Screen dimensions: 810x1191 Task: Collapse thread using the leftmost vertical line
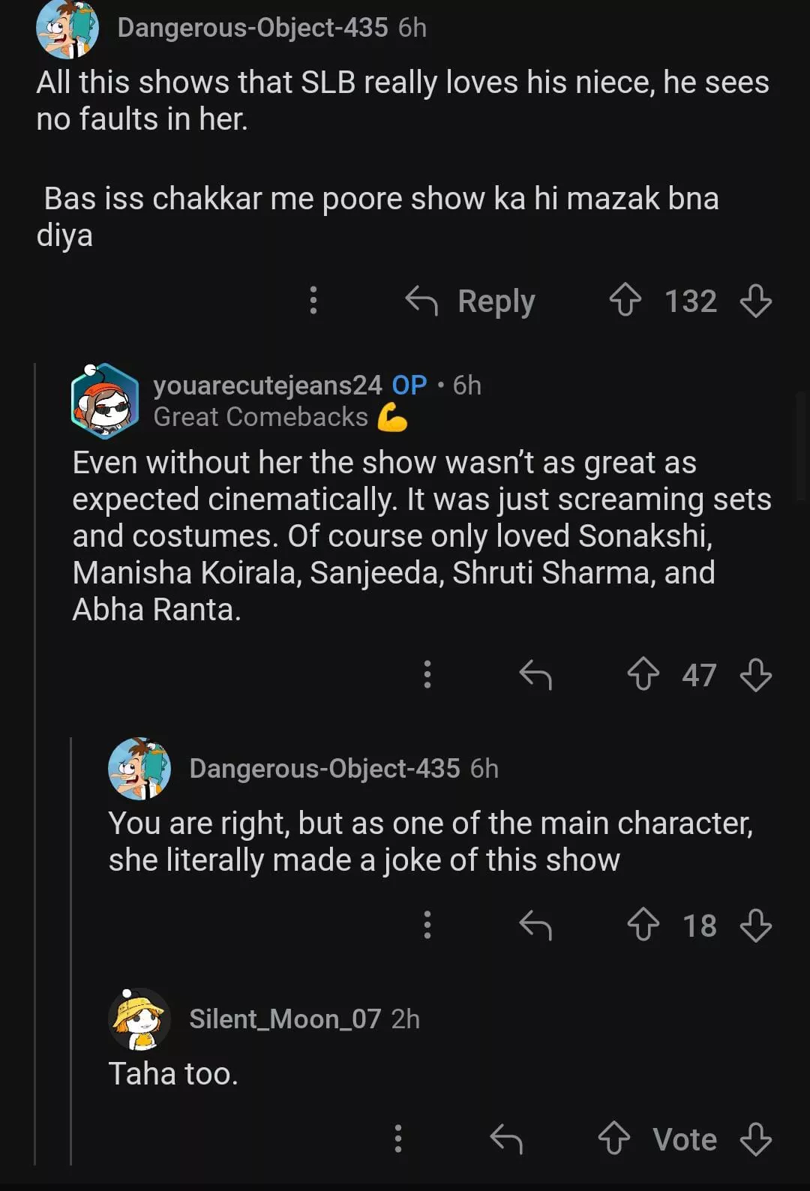pyautogui.click(x=35, y=750)
